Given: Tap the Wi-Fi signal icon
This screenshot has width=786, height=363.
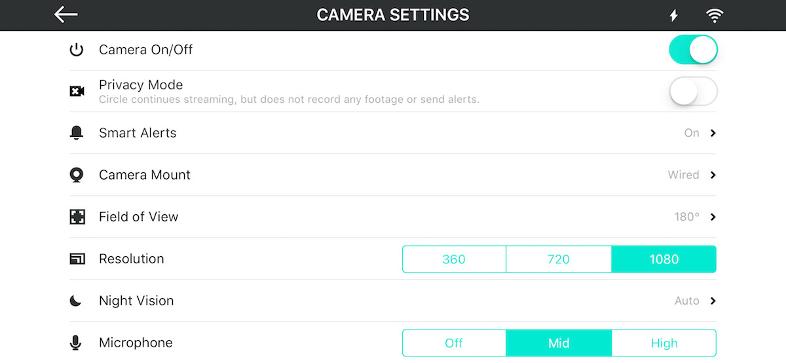Looking at the screenshot, I should pyautogui.click(x=714, y=16).
